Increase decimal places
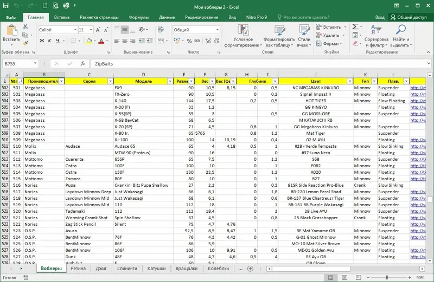 pos(208,41)
